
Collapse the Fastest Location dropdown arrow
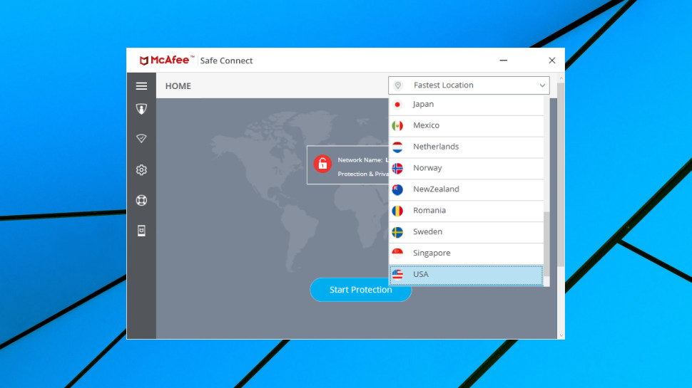point(542,85)
